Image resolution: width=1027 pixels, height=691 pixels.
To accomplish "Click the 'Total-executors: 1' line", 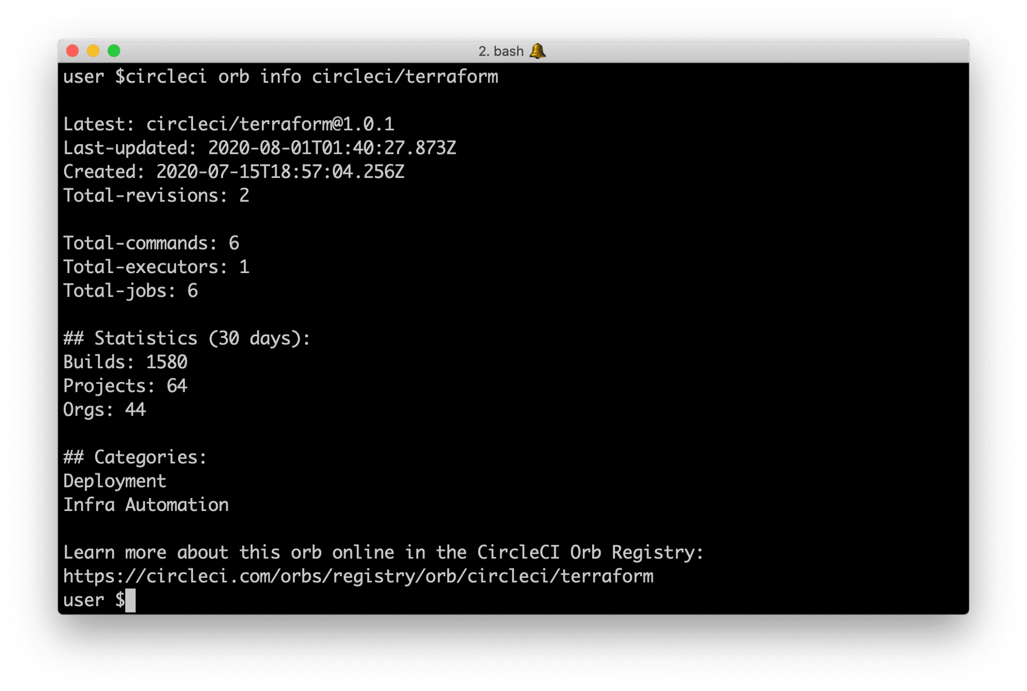I will point(156,267).
